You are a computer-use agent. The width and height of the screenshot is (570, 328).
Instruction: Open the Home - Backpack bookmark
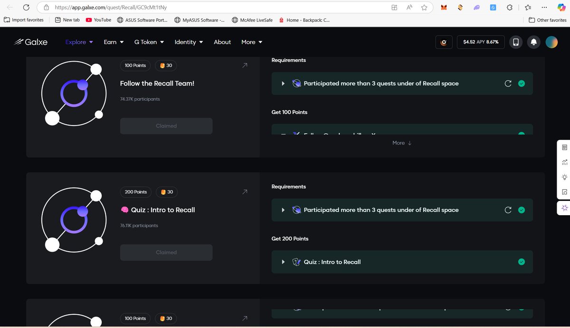[x=304, y=20]
